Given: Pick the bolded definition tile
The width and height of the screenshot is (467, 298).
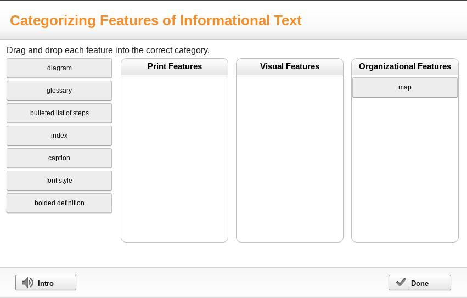Looking at the screenshot, I should [x=59, y=203].
